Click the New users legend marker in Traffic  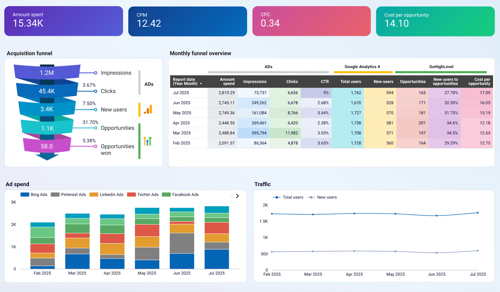(311, 197)
